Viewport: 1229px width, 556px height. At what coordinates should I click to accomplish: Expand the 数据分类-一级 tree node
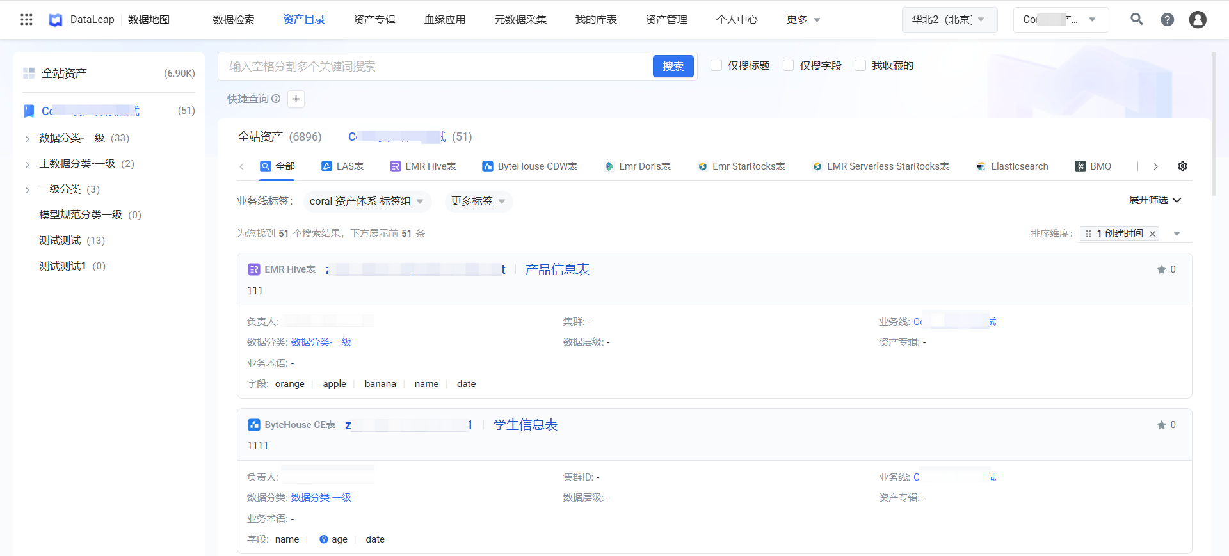27,138
